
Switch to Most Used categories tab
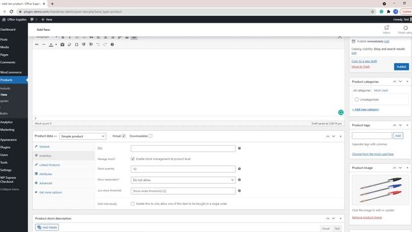[380, 90]
